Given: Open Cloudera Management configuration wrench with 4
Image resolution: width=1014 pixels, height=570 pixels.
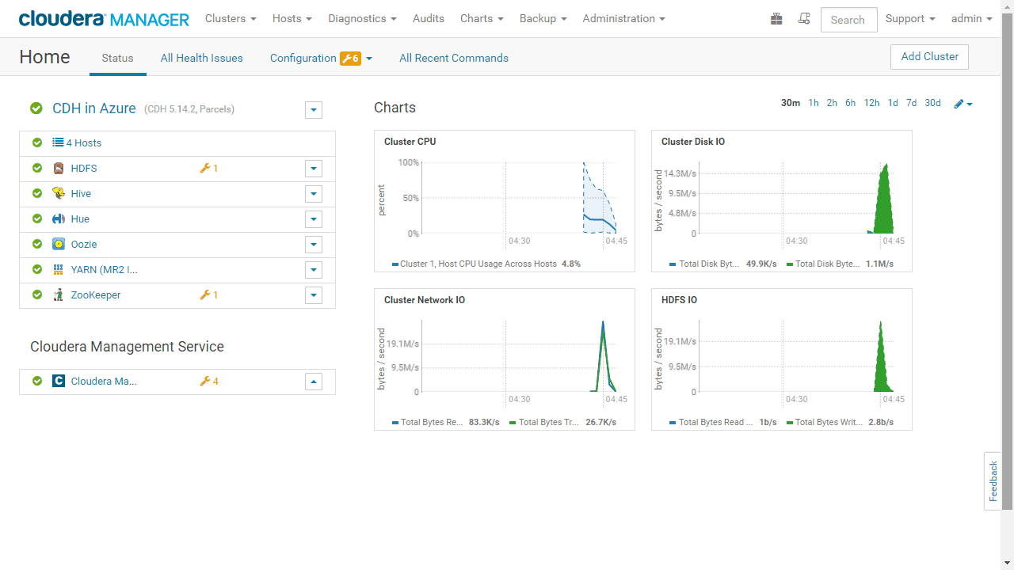Looking at the screenshot, I should [x=209, y=381].
